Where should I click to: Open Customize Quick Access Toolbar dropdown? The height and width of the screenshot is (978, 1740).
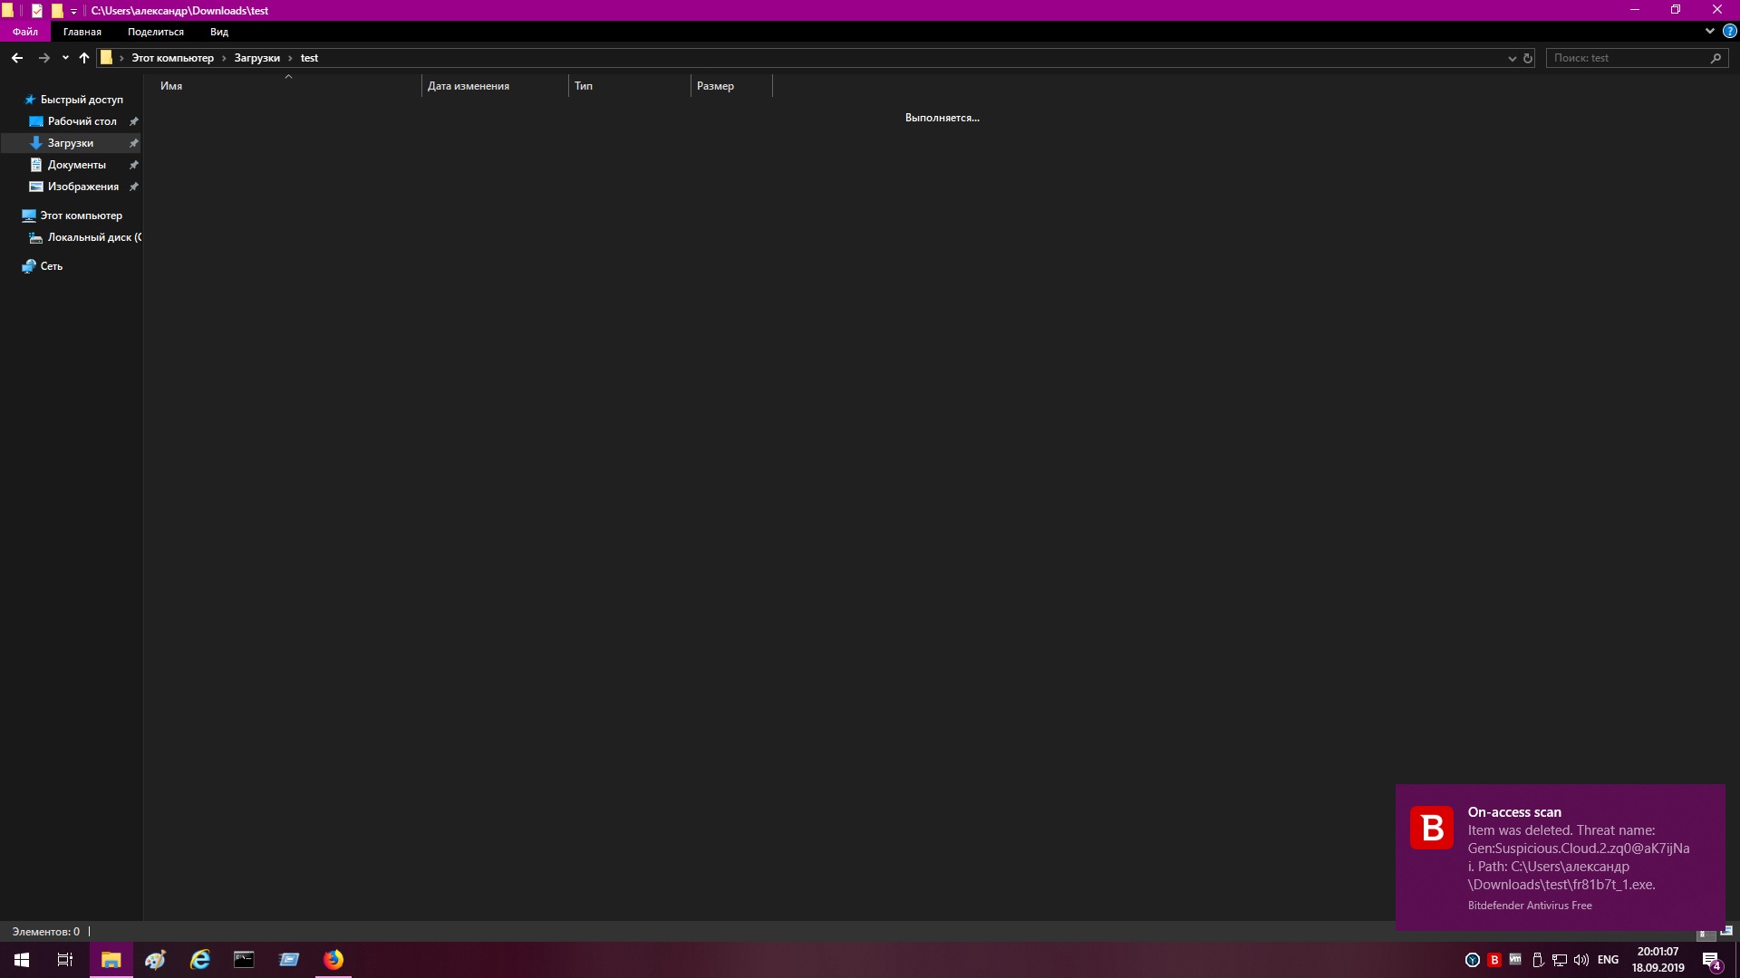[74, 12]
